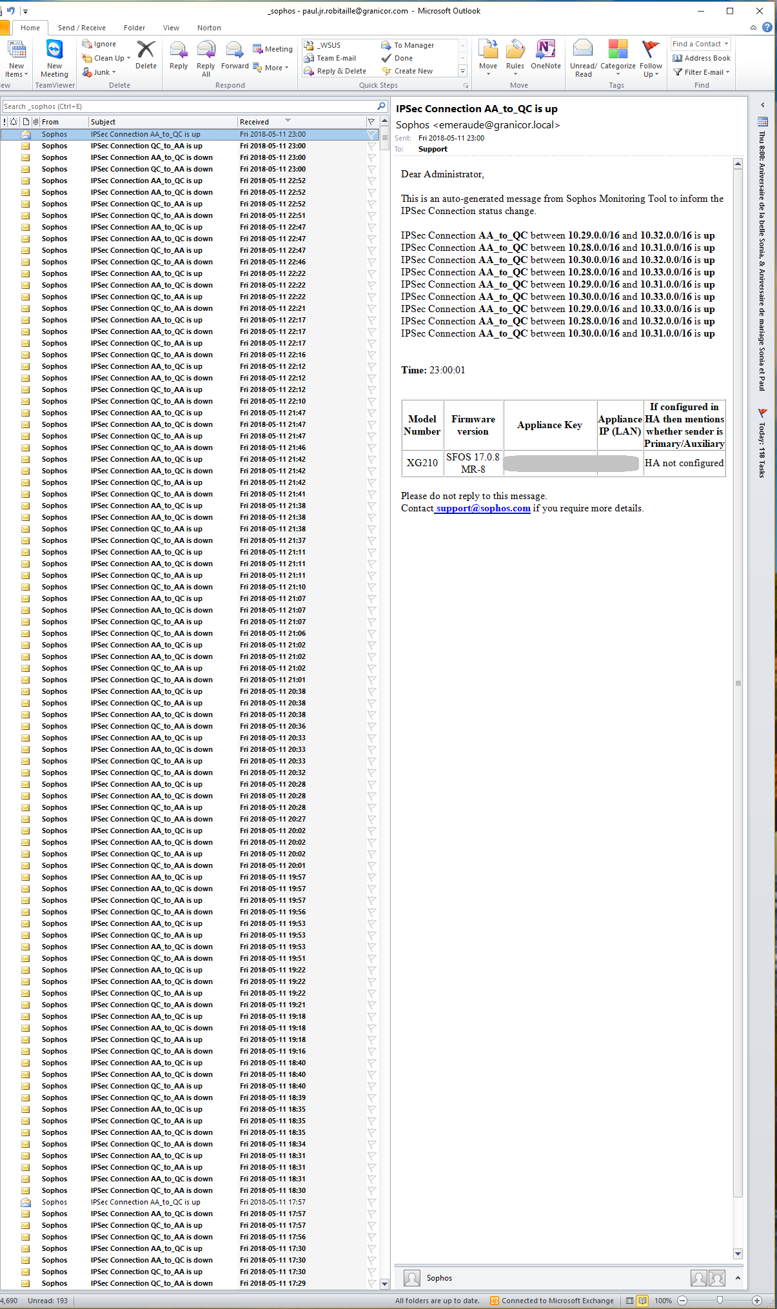This screenshot has width=777, height=1309.
Task: Flag the 23:00 'AA_to_QC is down' message
Action: (x=371, y=158)
